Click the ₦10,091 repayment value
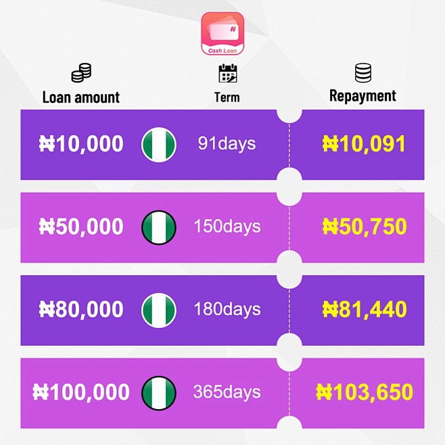This screenshot has height=445, width=445. point(364,144)
